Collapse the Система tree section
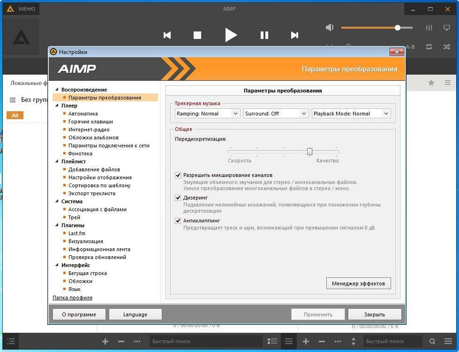 tap(57, 201)
